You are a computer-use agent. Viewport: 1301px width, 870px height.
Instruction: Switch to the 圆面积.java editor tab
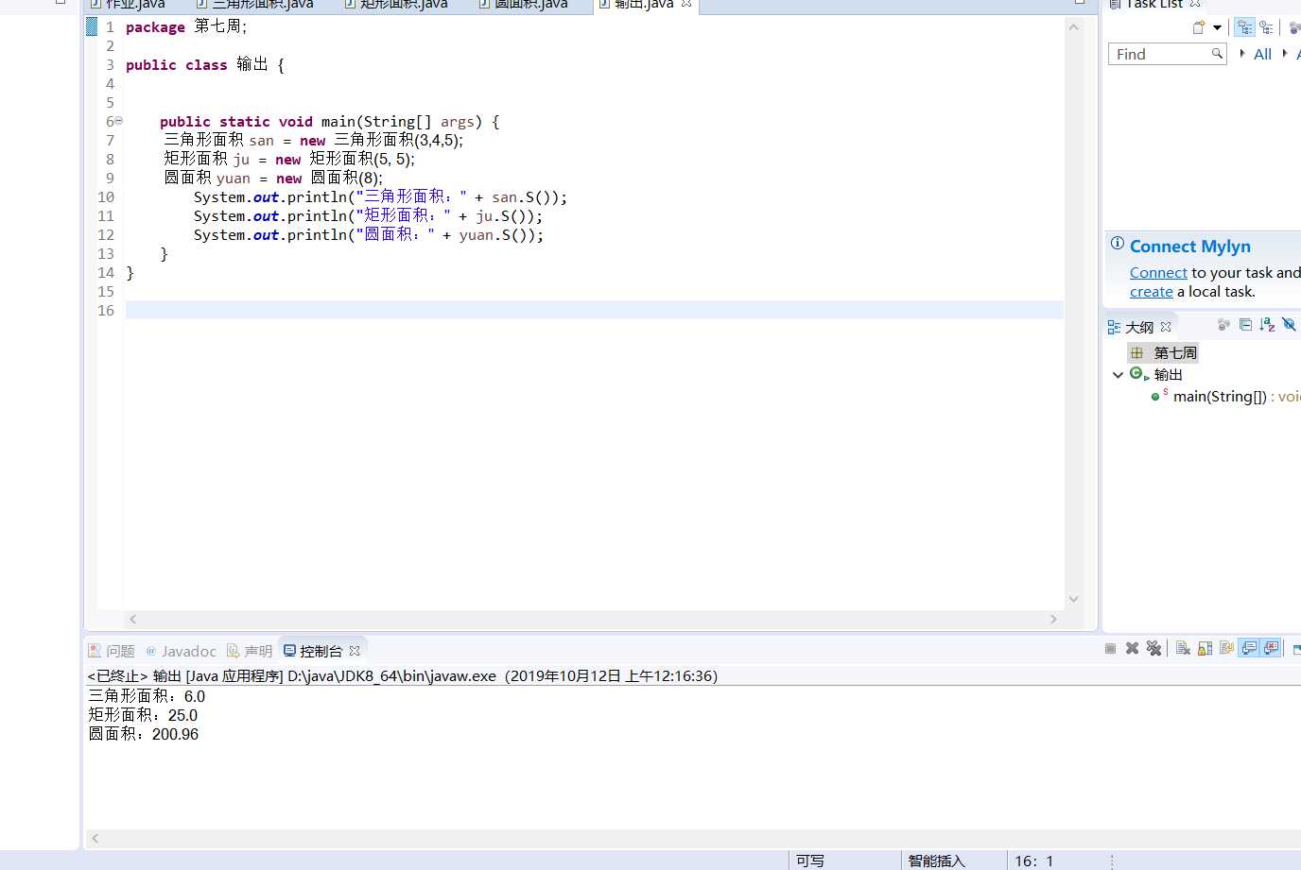coord(524,4)
